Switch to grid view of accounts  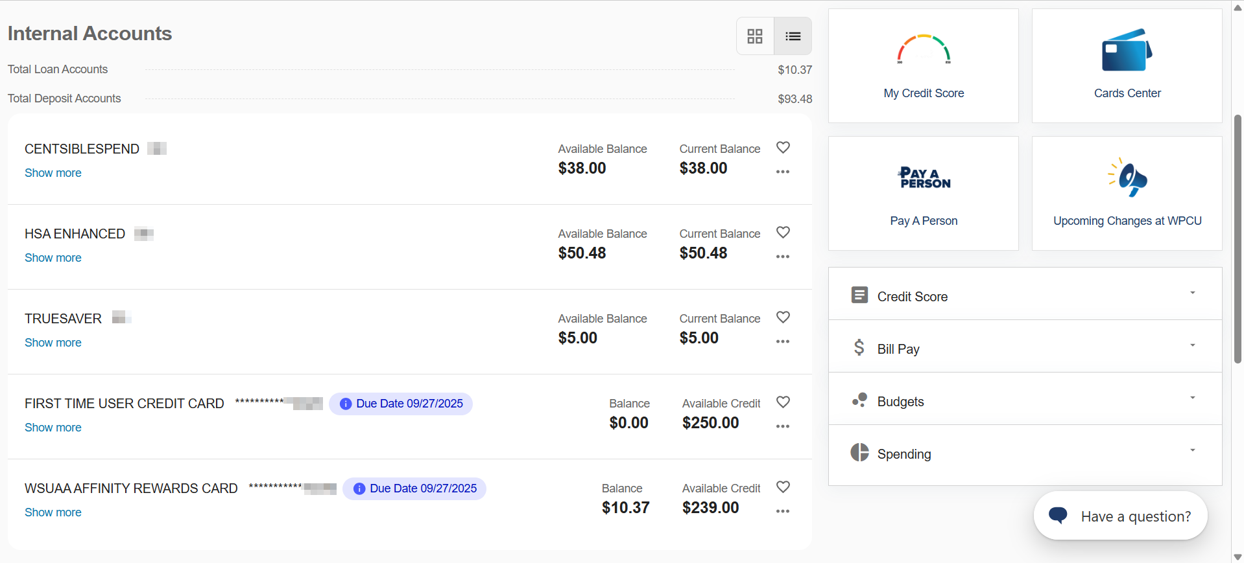click(755, 36)
